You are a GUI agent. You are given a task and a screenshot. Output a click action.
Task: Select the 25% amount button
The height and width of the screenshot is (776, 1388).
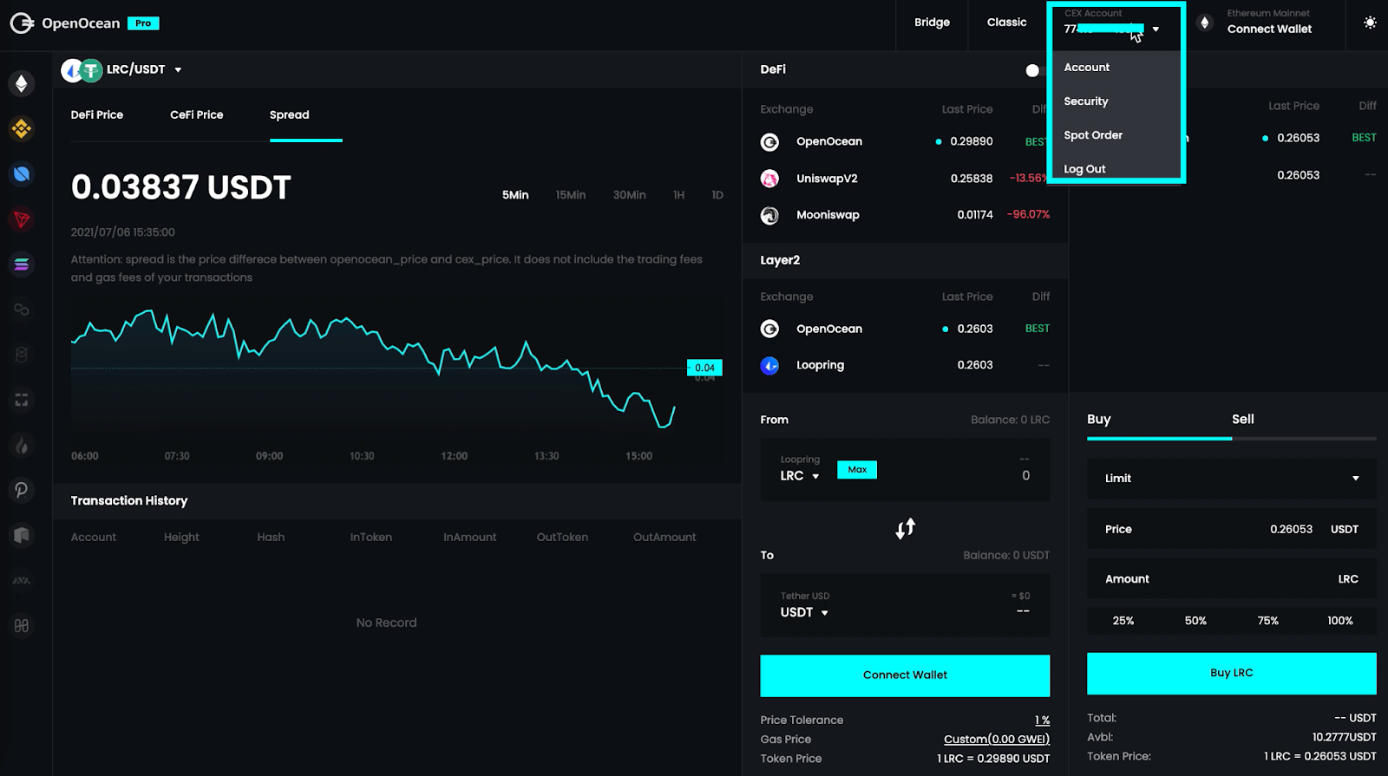coord(1123,621)
